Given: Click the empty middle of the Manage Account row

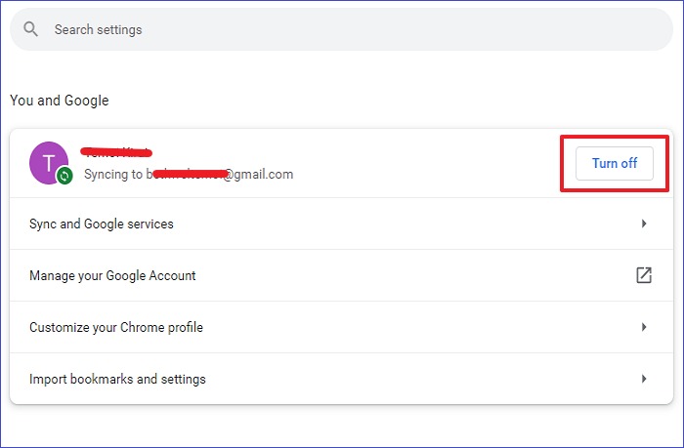Looking at the screenshot, I should 410,275.
